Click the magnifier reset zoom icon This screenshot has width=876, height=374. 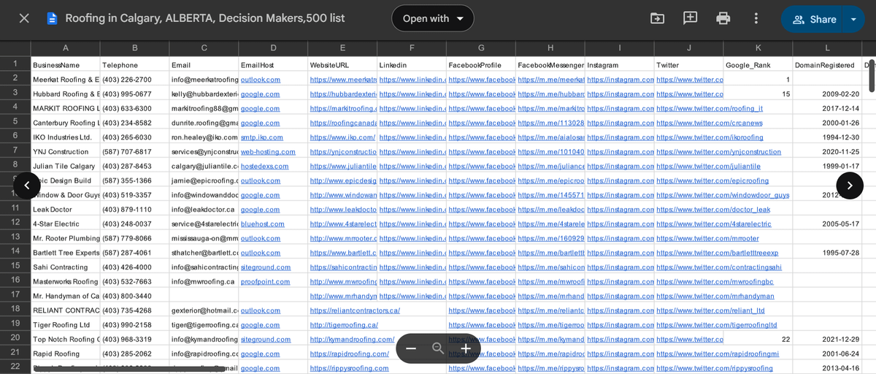click(x=438, y=348)
